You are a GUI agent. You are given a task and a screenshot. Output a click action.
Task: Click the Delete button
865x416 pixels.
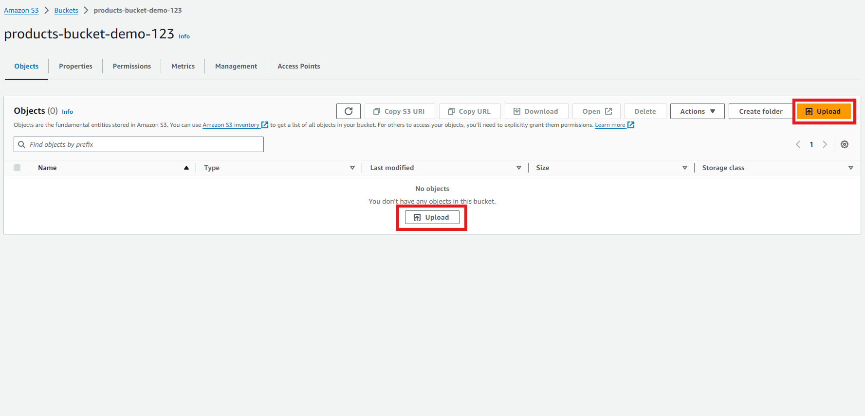point(645,111)
